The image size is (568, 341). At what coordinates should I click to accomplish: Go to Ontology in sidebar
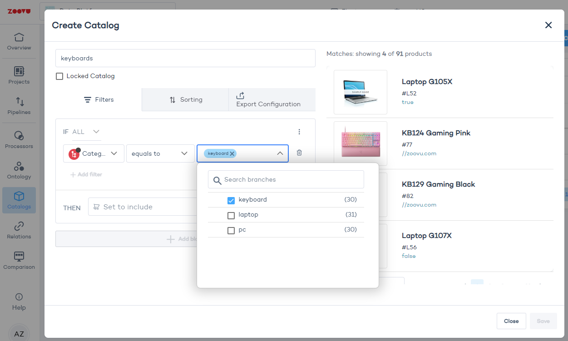coord(19,170)
